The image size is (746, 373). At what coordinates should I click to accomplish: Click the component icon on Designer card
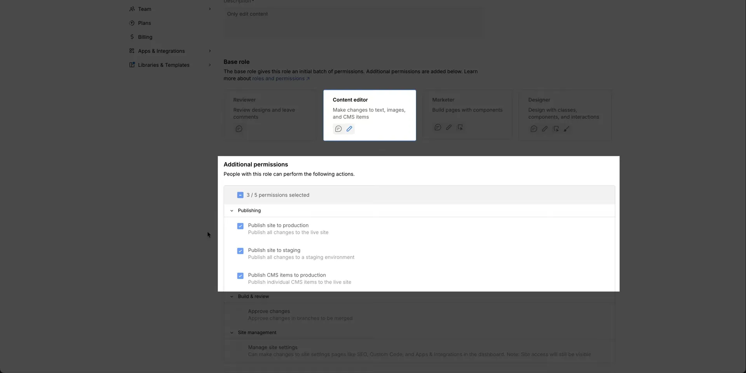point(556,129)
